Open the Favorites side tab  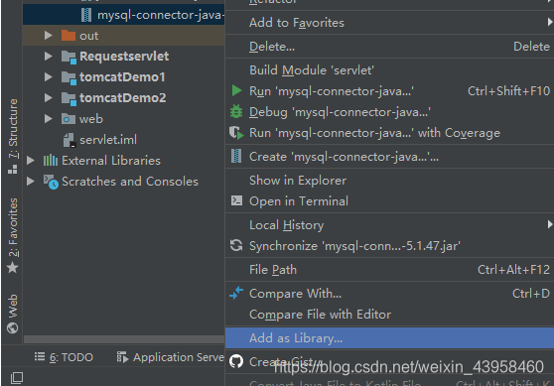point(13,235)
